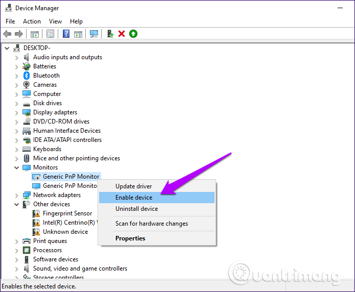Expand IDE ATA/ATAPI controllers
355x292 pixels.
point(16,140)
